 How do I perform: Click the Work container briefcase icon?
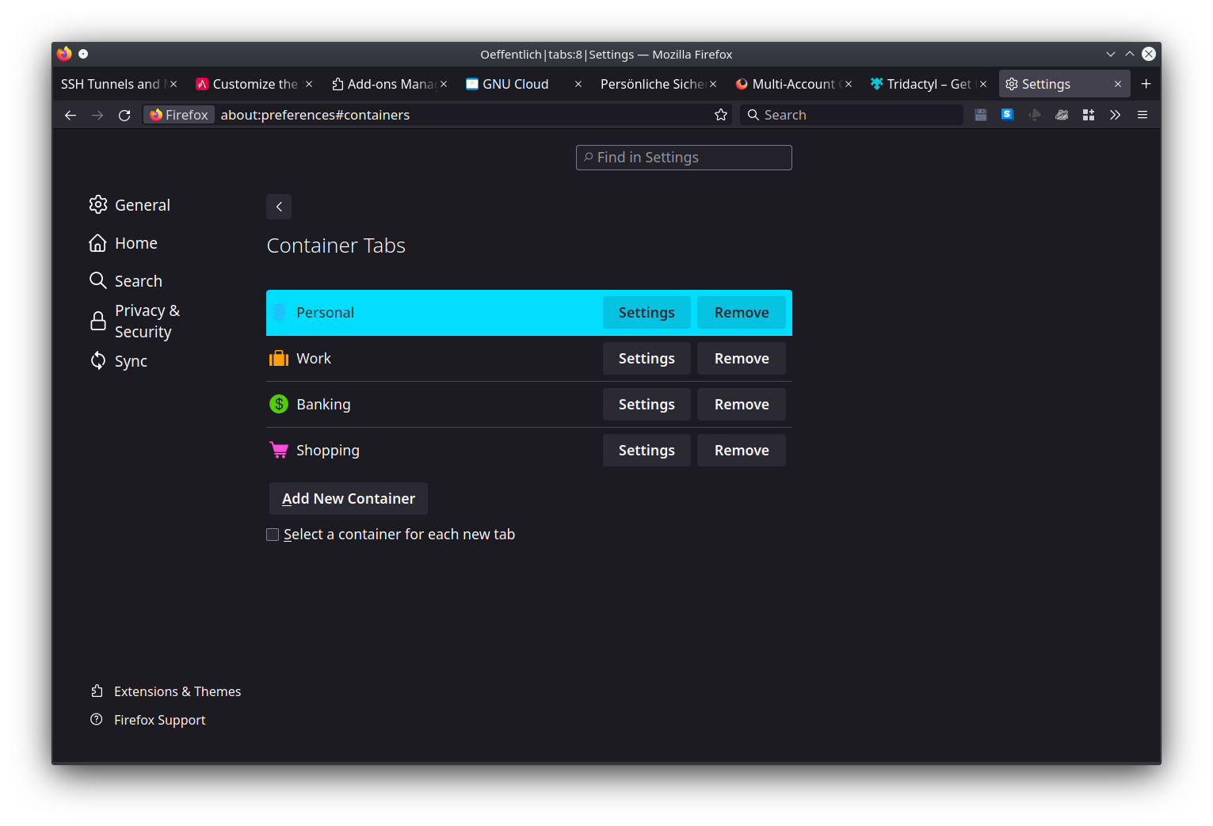point(278,357)
